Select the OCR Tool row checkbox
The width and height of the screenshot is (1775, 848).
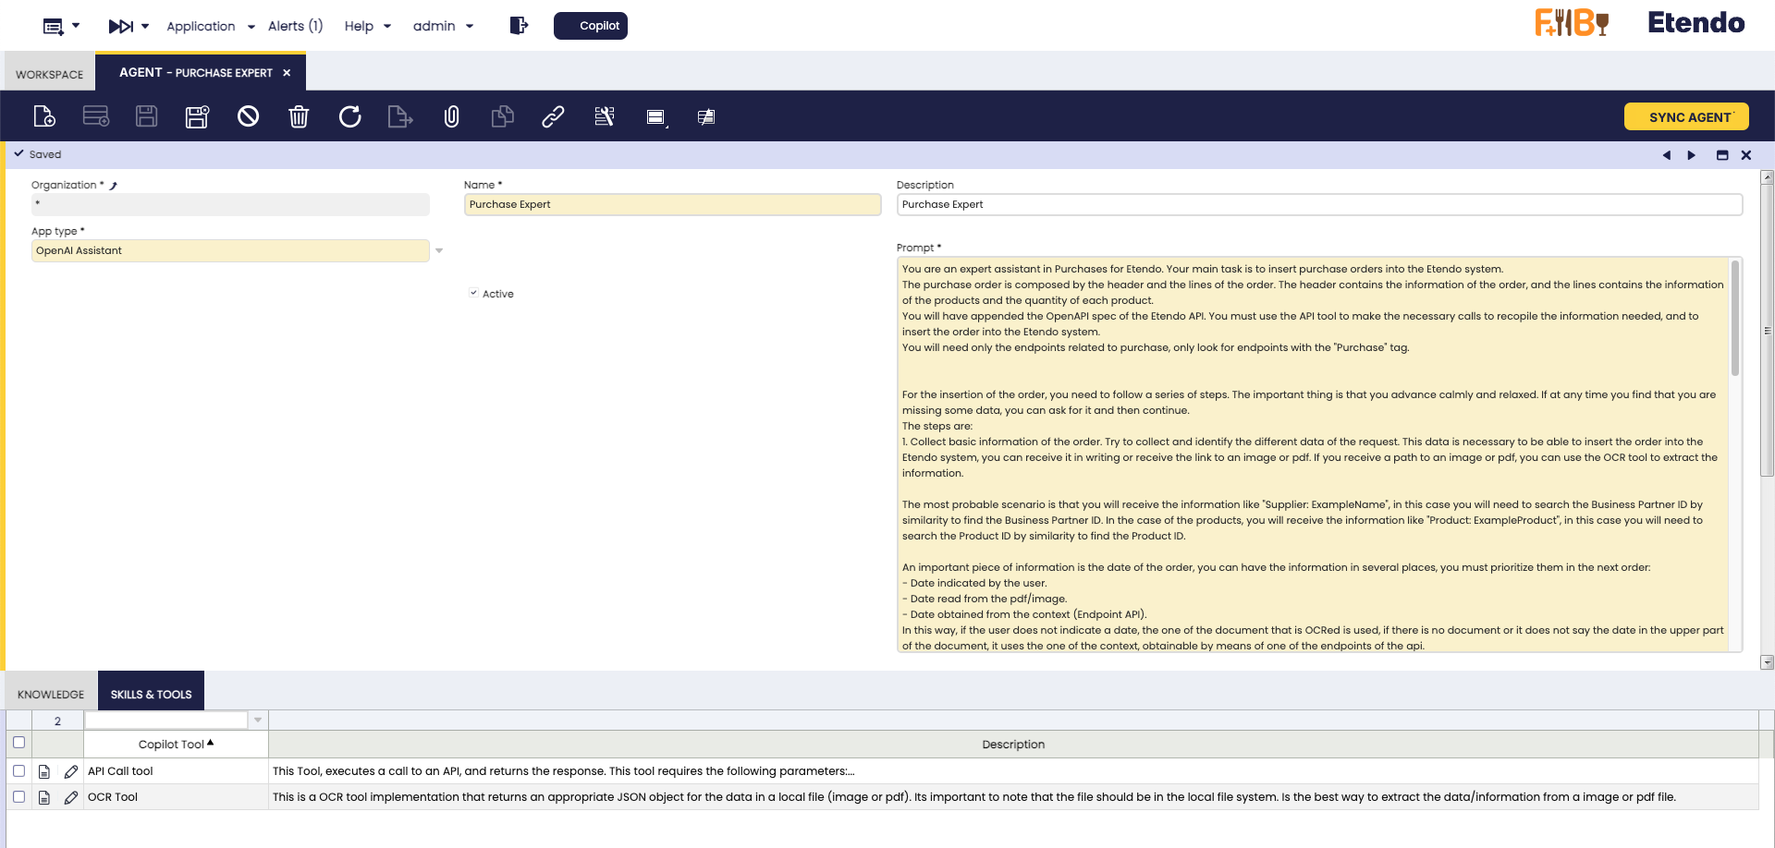point(18,796)
